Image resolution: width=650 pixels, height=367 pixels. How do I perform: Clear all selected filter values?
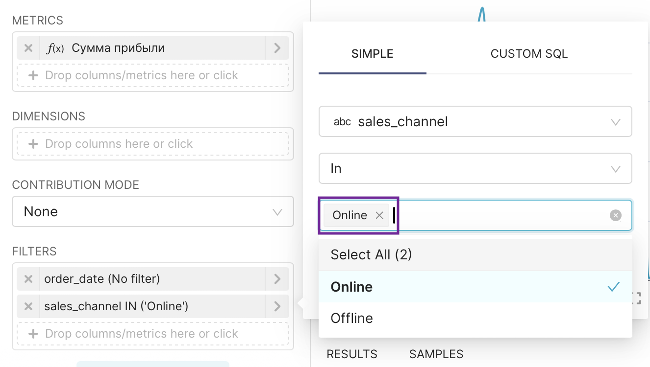coord(615,215)
